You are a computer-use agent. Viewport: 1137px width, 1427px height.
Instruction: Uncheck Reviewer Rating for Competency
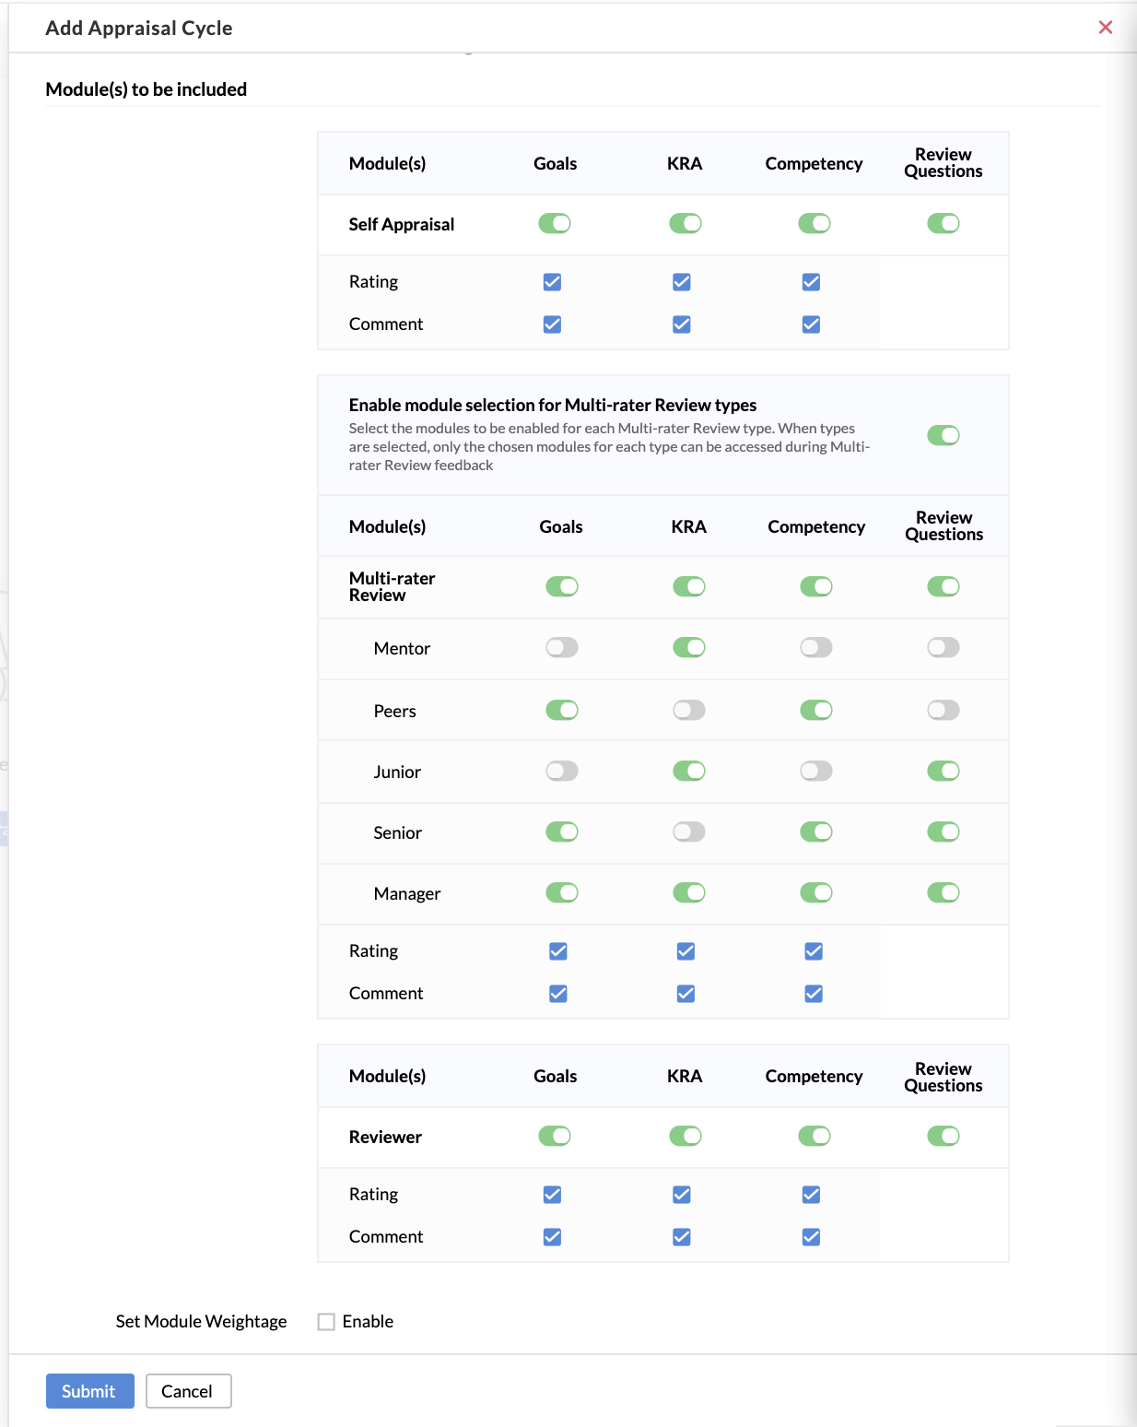pos(811,1195)
